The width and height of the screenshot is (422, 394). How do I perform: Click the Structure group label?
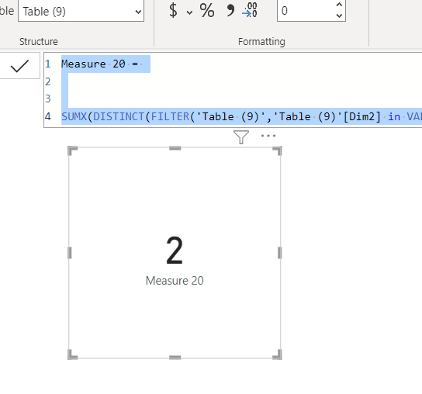click(x=39, y=41)
